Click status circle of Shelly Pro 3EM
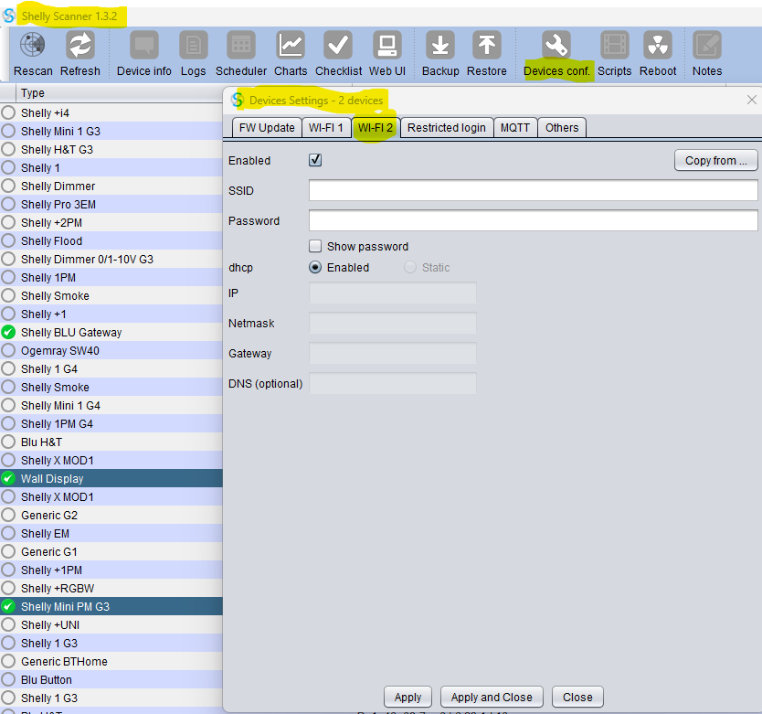762x714 pixels. point(8,204)
